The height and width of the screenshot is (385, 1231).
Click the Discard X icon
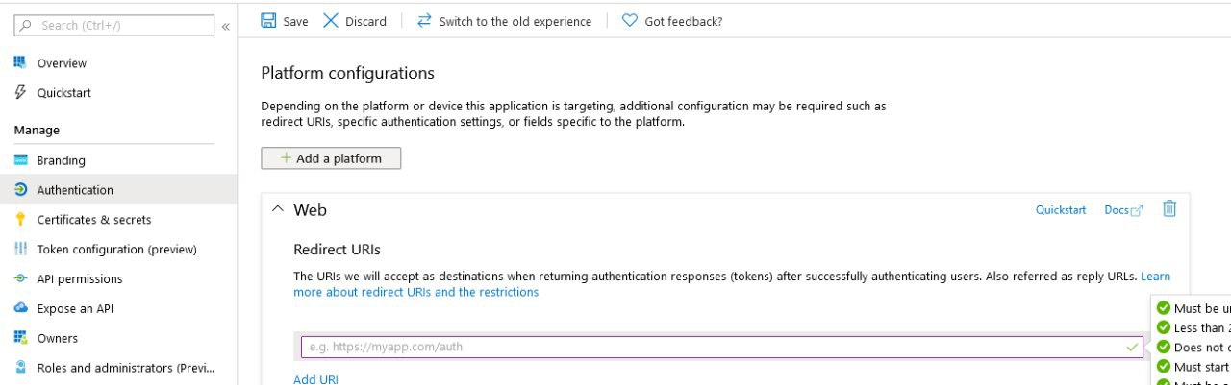click(x=330, y=21)
